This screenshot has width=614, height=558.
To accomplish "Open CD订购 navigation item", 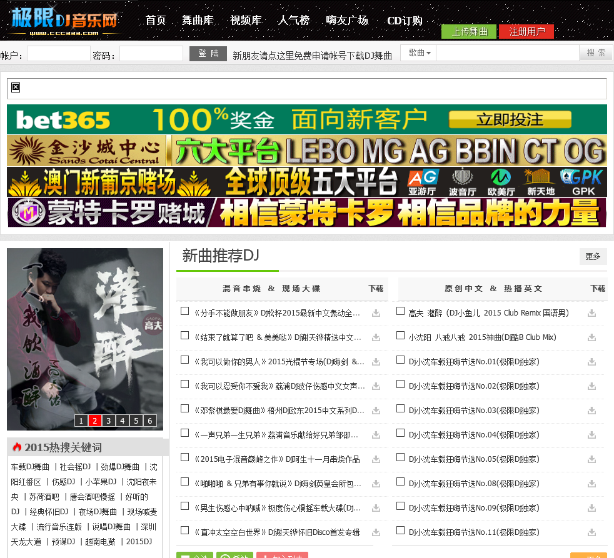I will coord(405,21).
